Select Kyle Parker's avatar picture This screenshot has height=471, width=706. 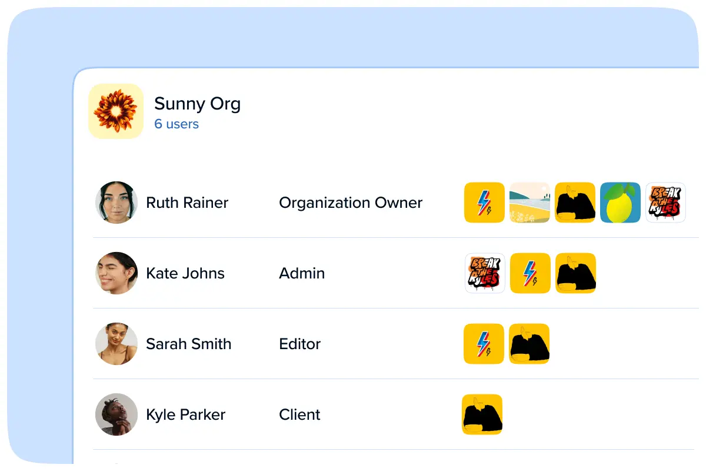click(116, 414)
